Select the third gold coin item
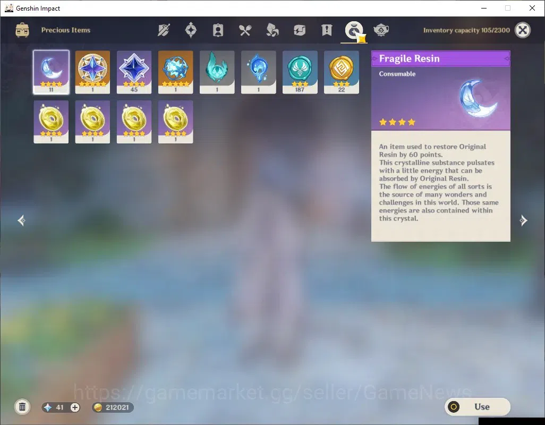Screen dimensions: 545x425 (x=134, y=122)
